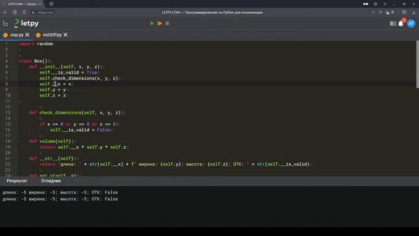Screen dimensions: 419x236
Task: Click second output line in Результат panel
Action: [60, 199]
